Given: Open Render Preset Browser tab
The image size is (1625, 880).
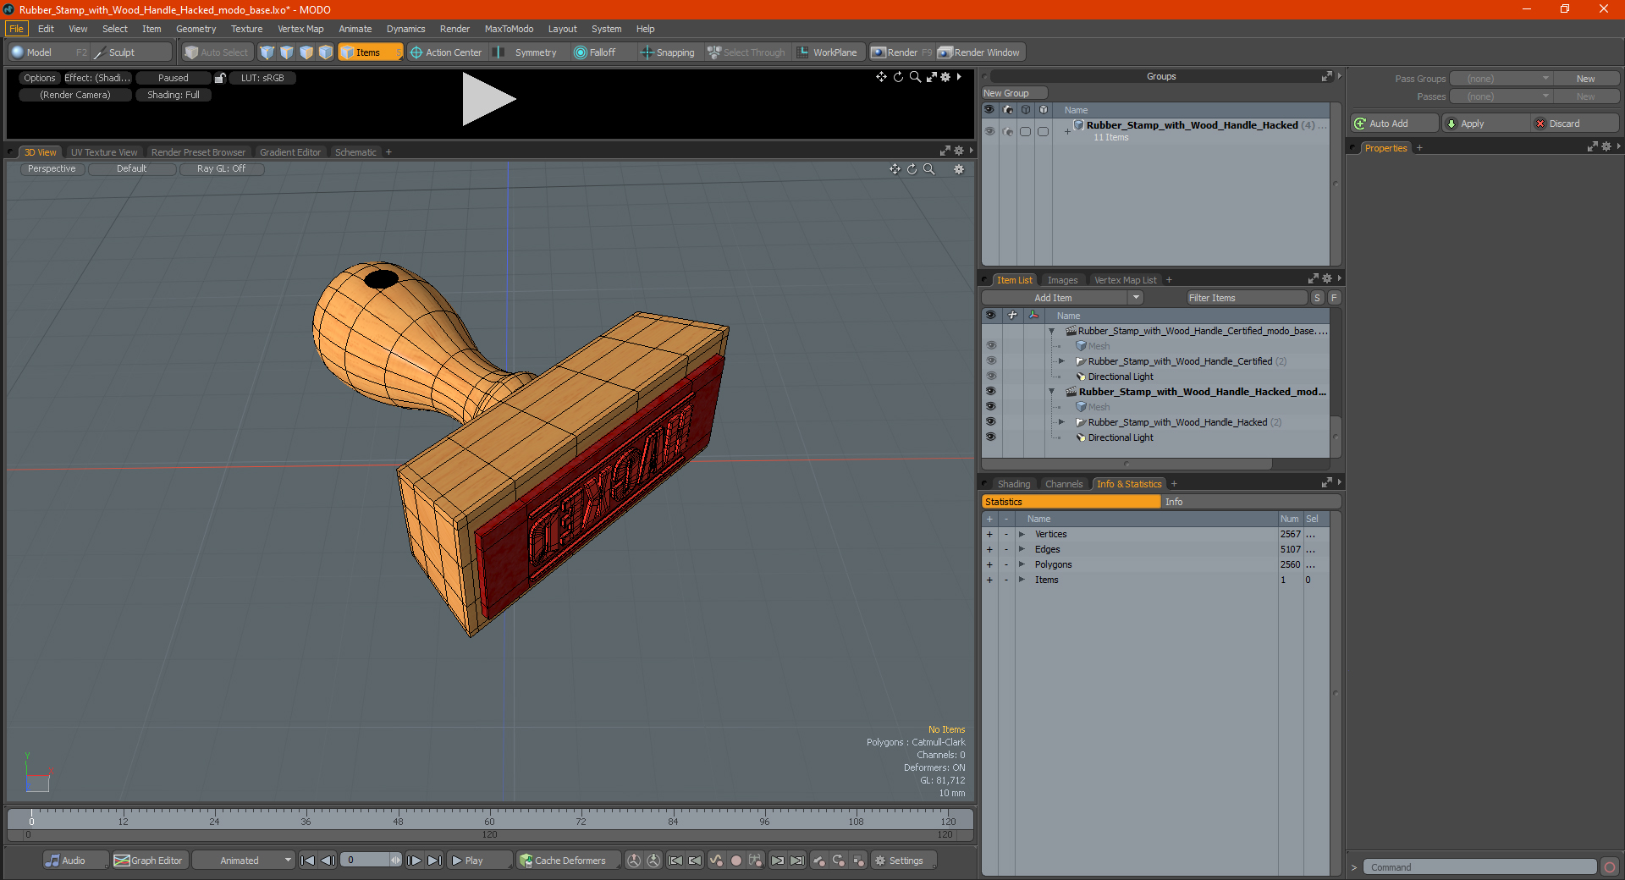Looking at the screenshot, I should point(198,152).
